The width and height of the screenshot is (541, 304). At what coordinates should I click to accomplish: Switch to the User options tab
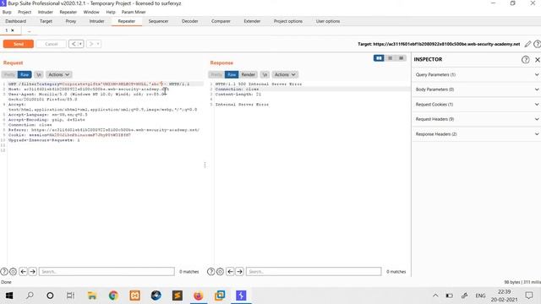click(x=328, y=21)
